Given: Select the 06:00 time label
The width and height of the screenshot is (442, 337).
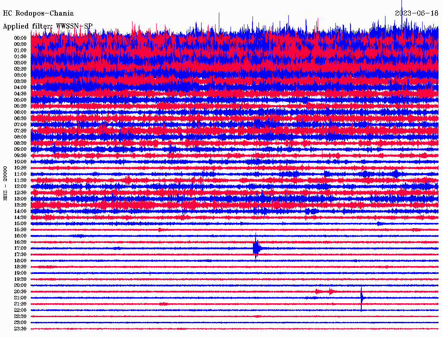Looking at the screenshot, I should click(x=20, y=112).
